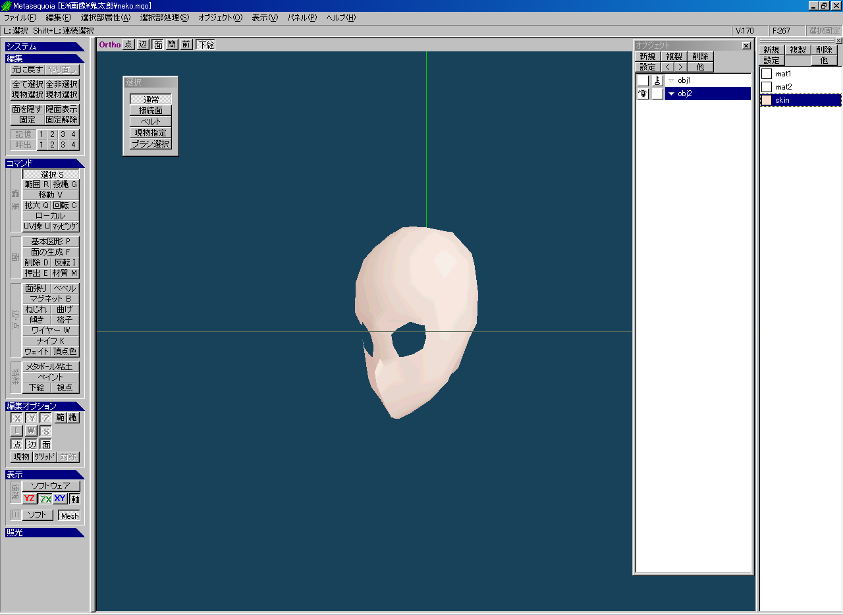
Task: Toggle the green ZX plane button
Action: click(x=45, y=498)
